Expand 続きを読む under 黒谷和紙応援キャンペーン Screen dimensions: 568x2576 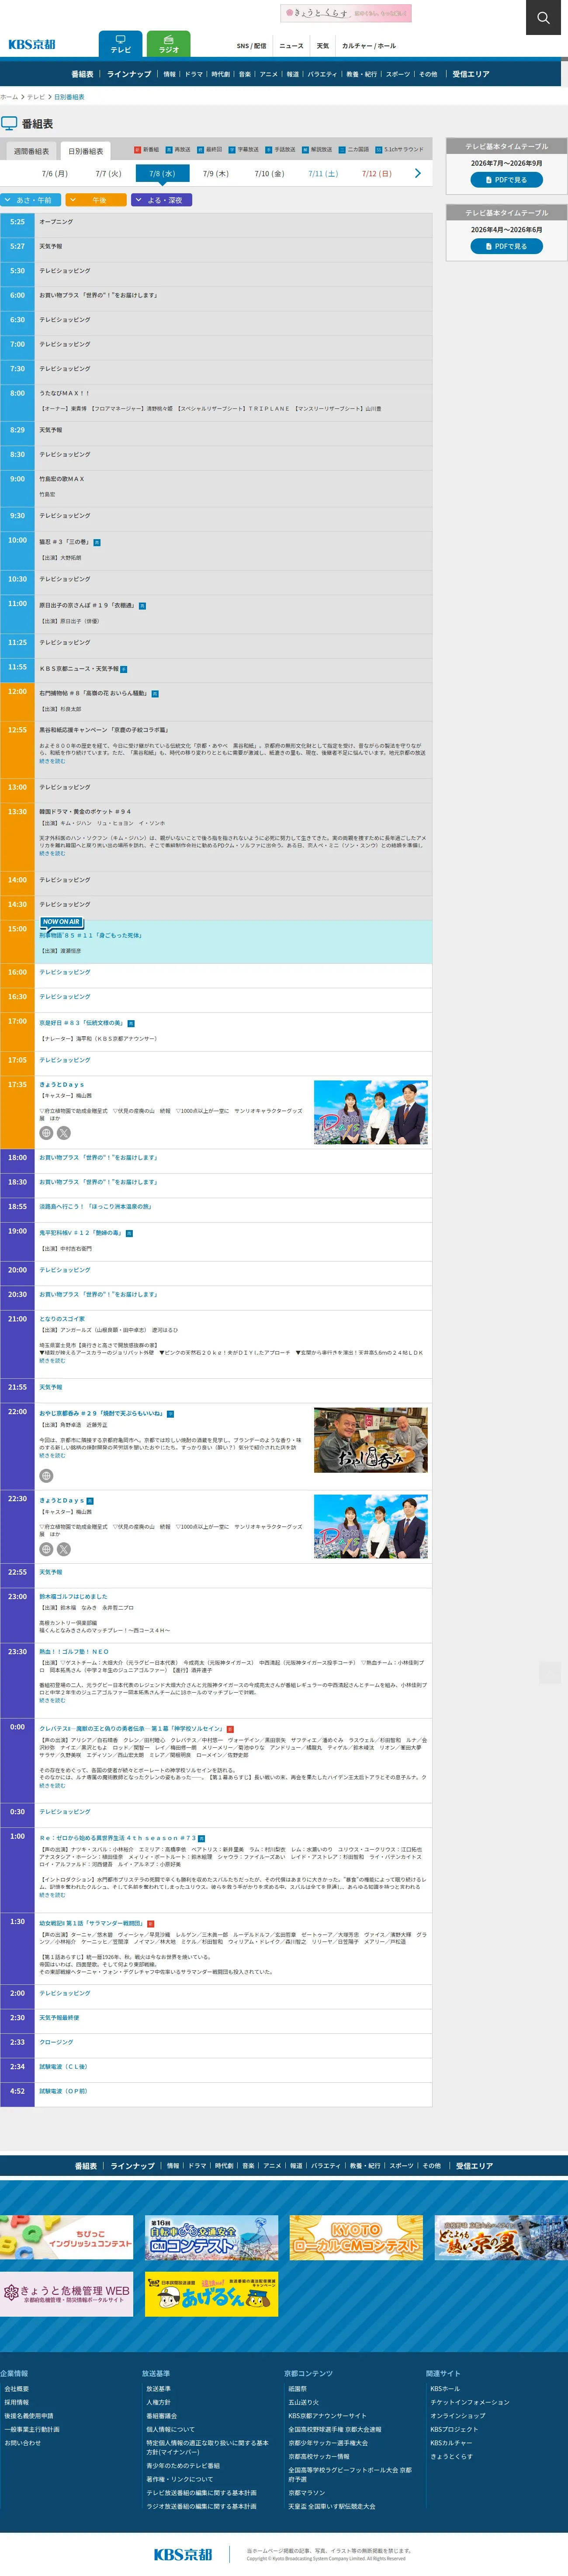point(52,761)
